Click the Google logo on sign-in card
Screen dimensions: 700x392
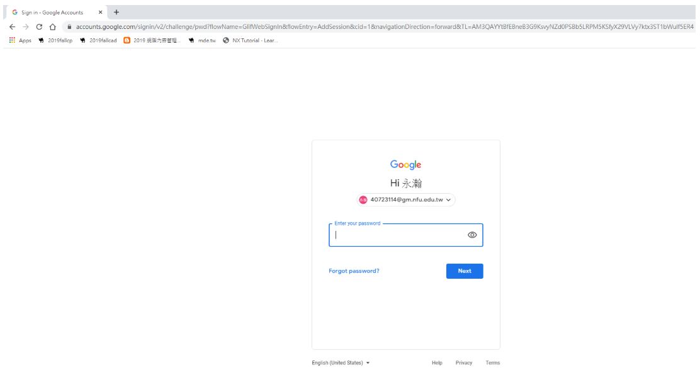point(405,165)
